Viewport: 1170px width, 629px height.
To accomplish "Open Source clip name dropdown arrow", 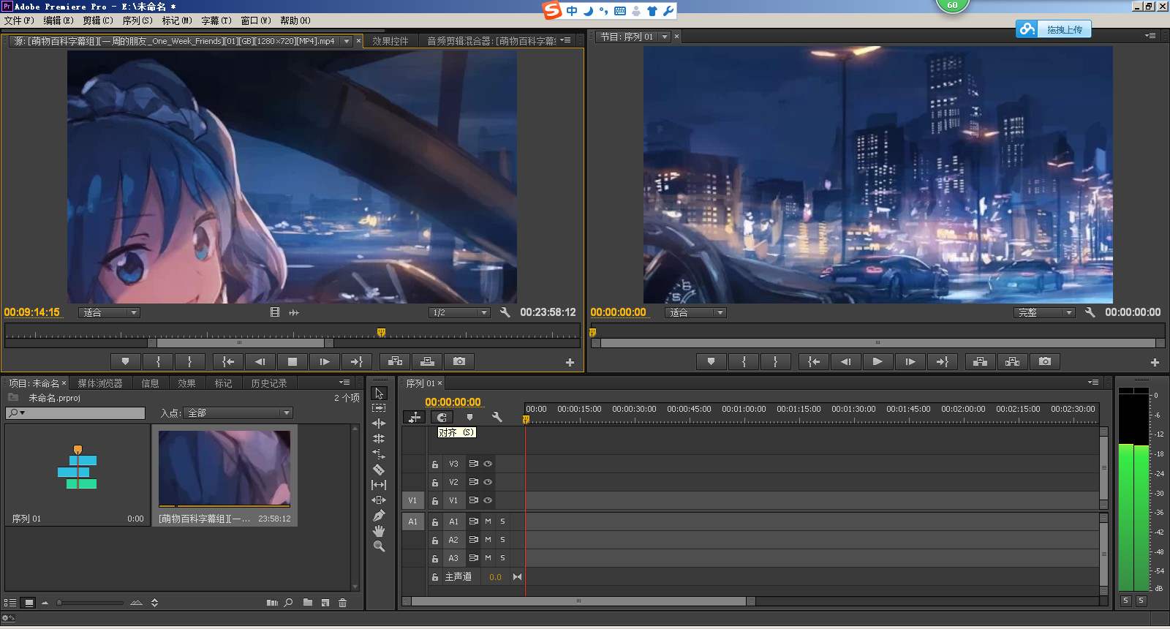I will (347, 41).
